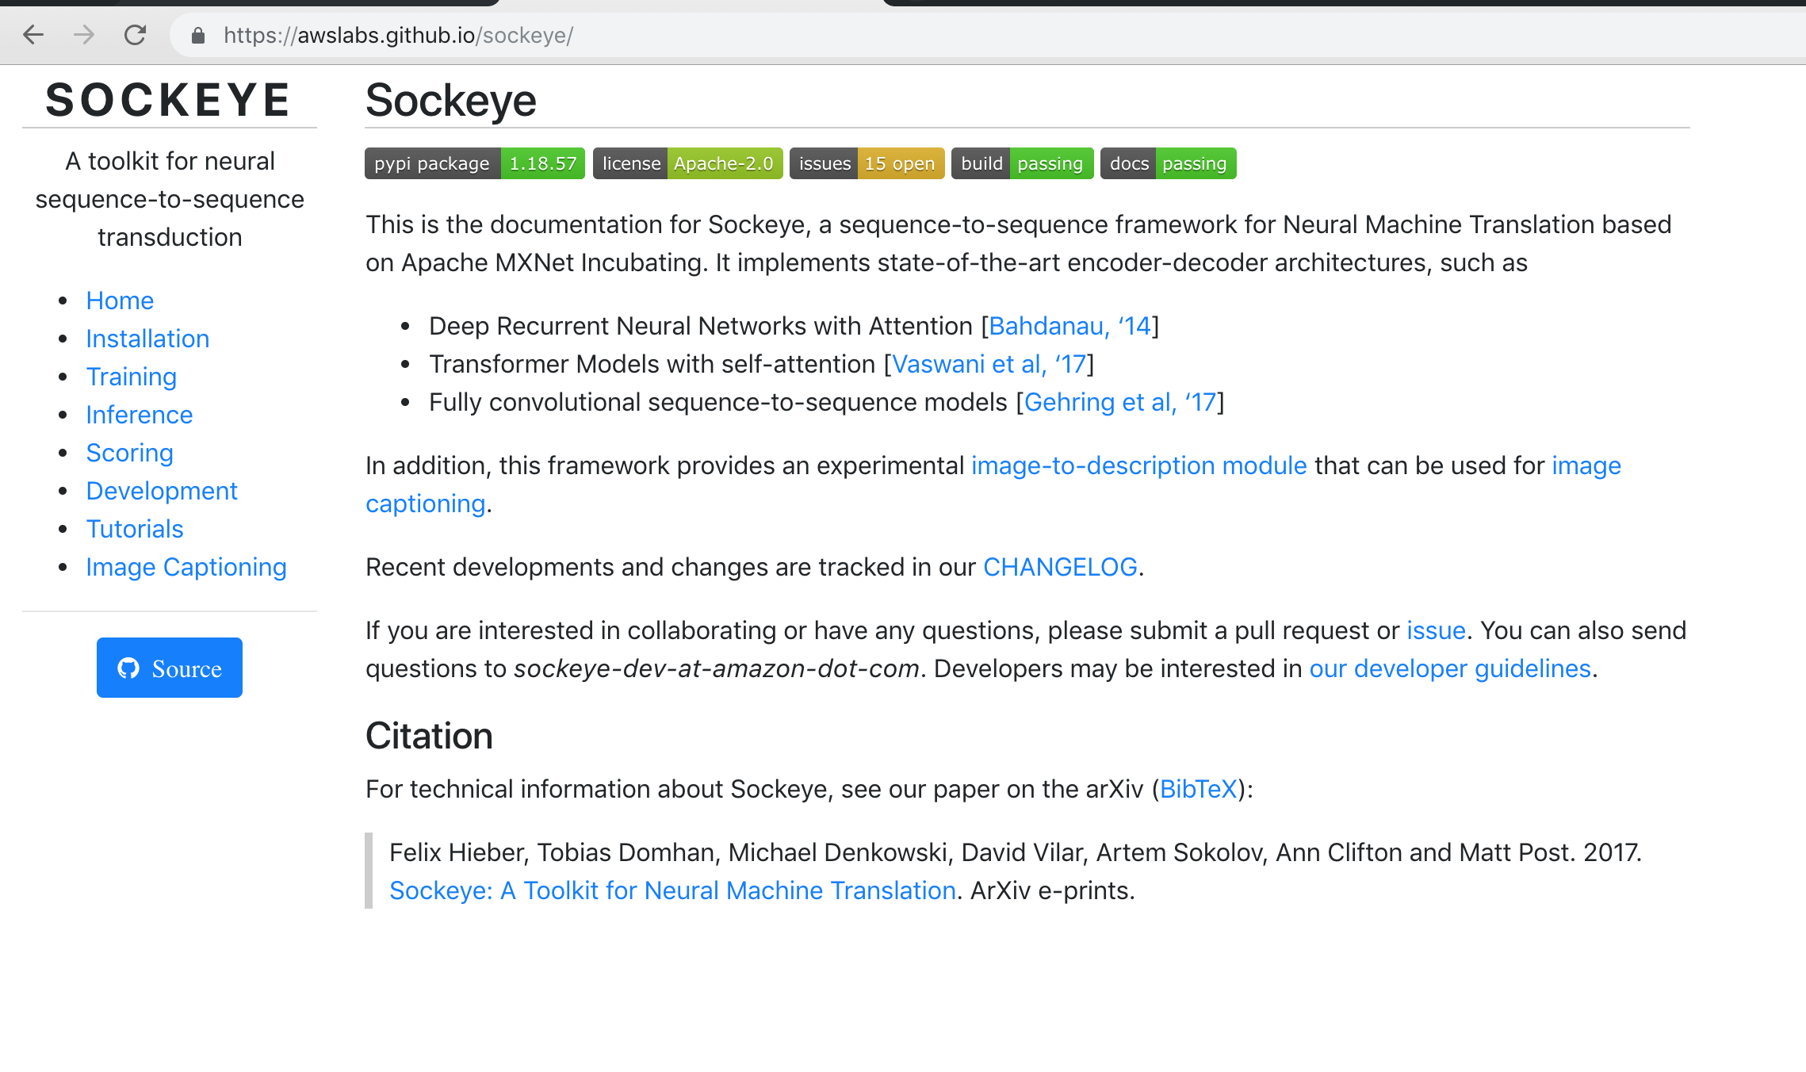1806x1072 pixels.
Task: Click the padlock icon in the address bar
Action: click(197, 35)
